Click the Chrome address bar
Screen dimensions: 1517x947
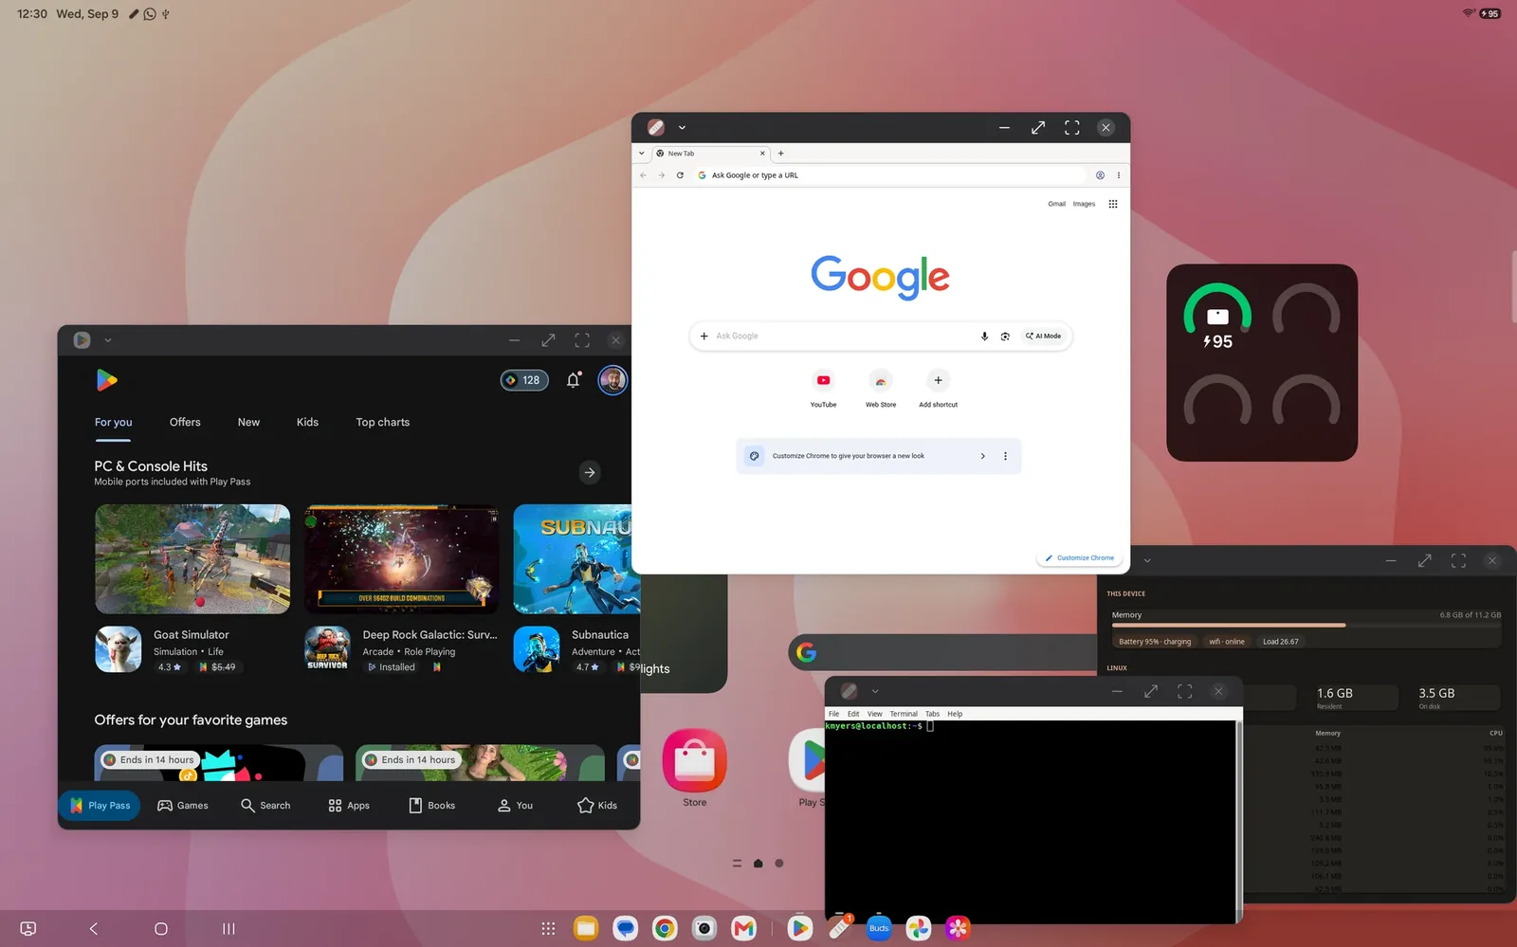tap(891, 175)
